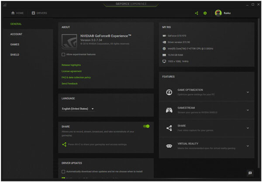Screen dimensions: 262x182
Task: Click the 15.94 GB RAM text
Action: 175,55
